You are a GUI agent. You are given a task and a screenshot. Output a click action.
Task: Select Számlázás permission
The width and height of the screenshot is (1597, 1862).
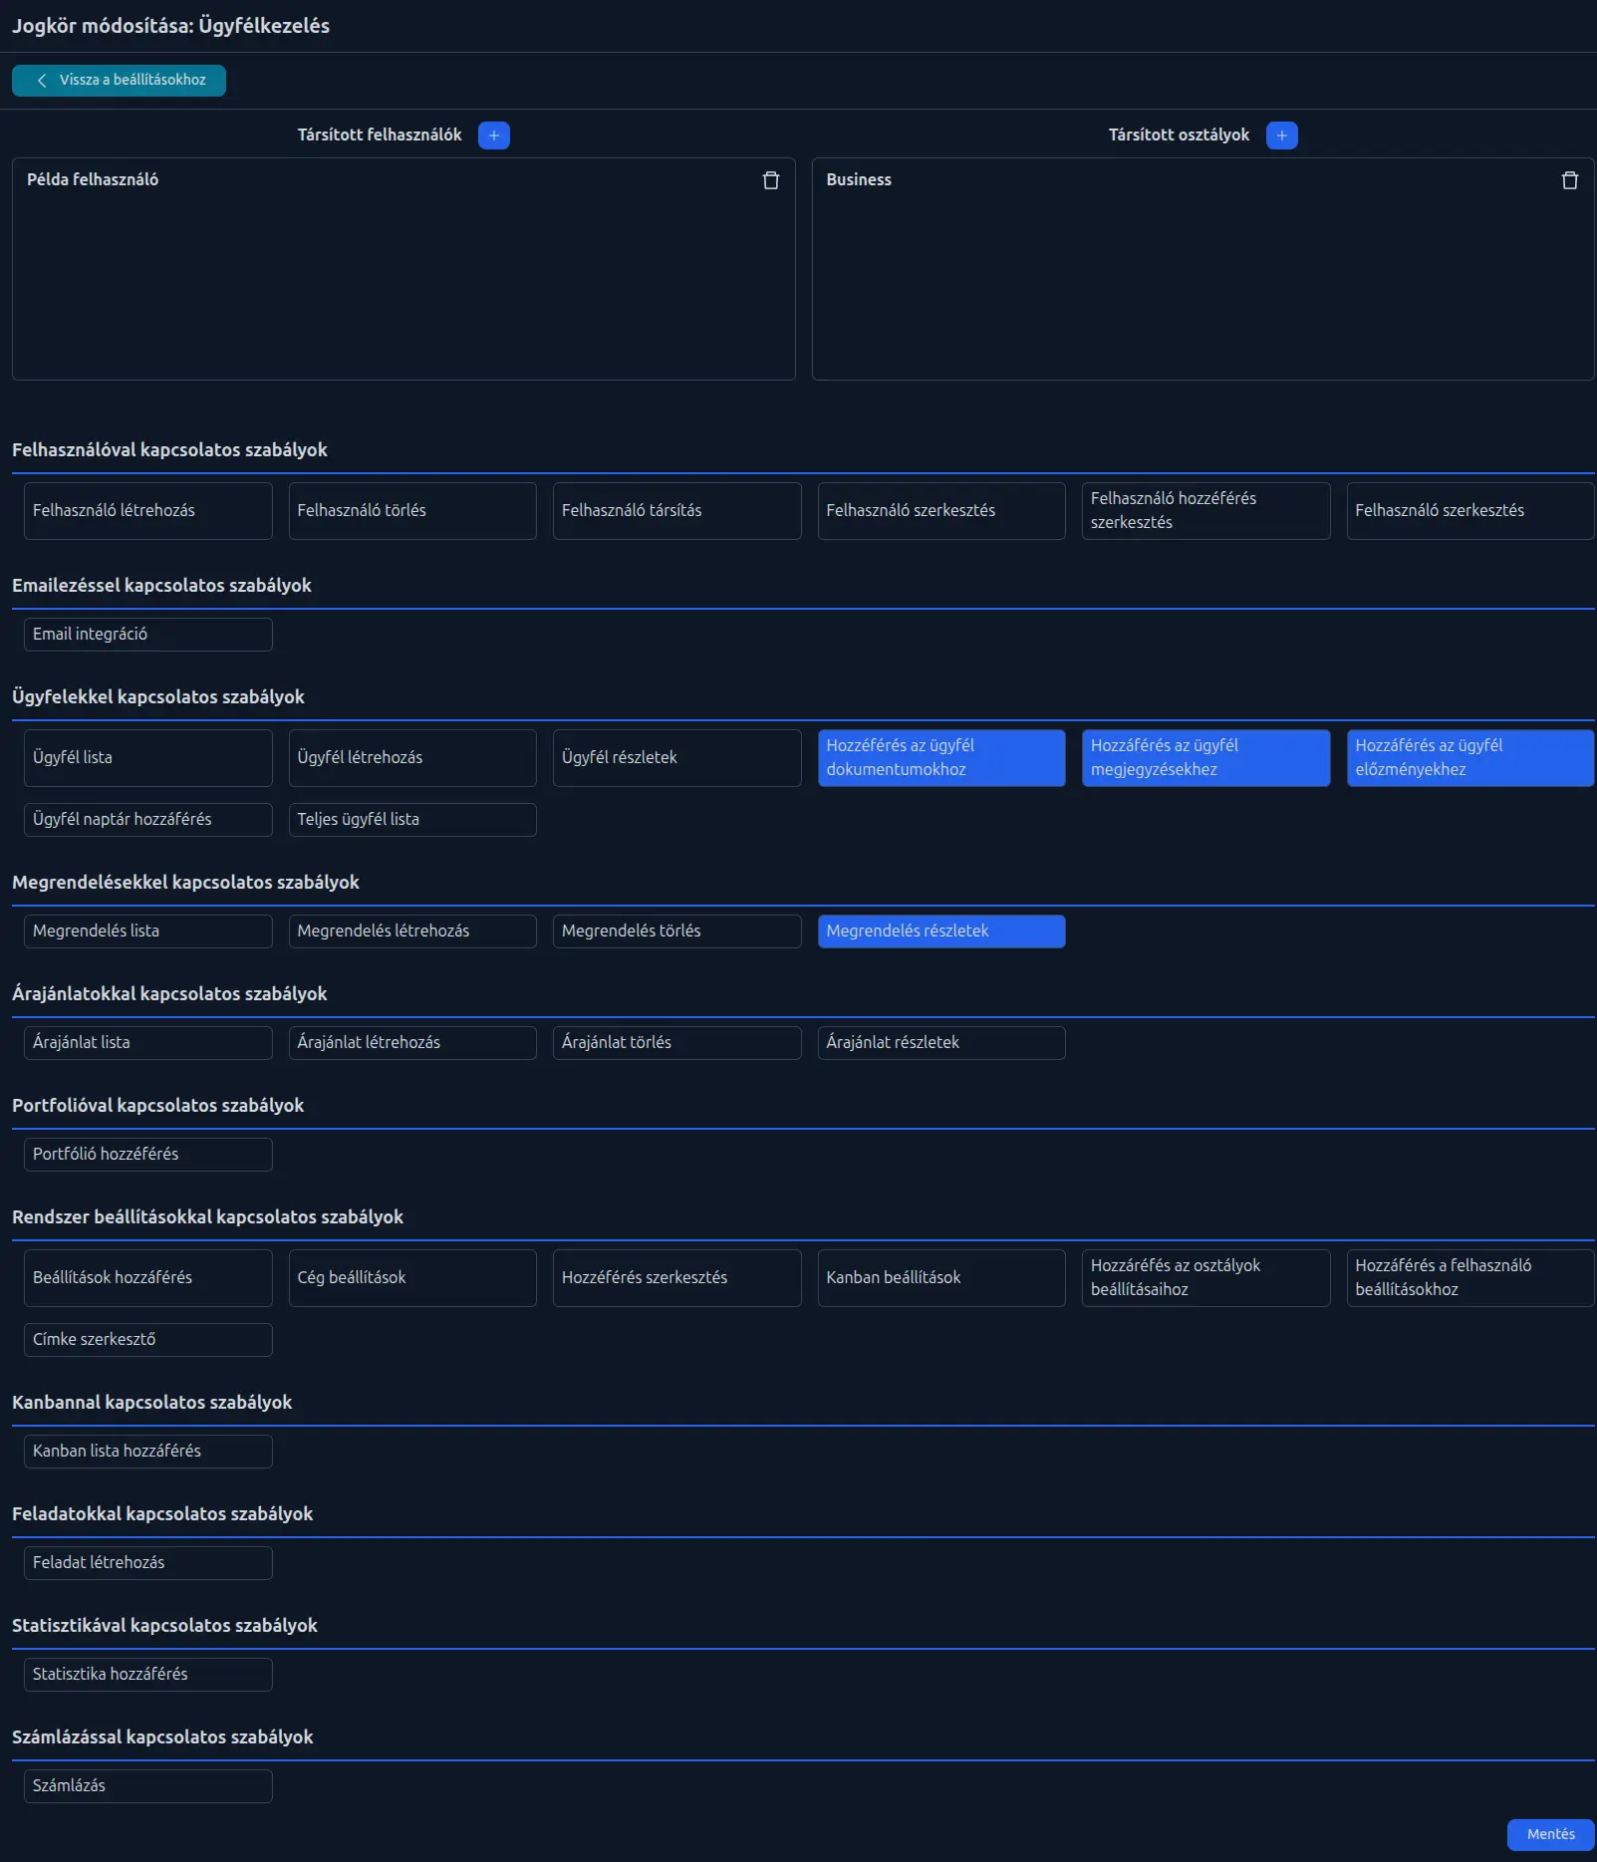click(x=147, y=1786)
